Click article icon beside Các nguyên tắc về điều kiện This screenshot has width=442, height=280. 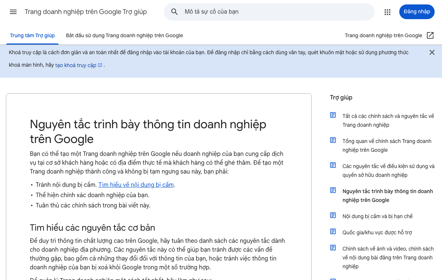[x=333, y=165]
